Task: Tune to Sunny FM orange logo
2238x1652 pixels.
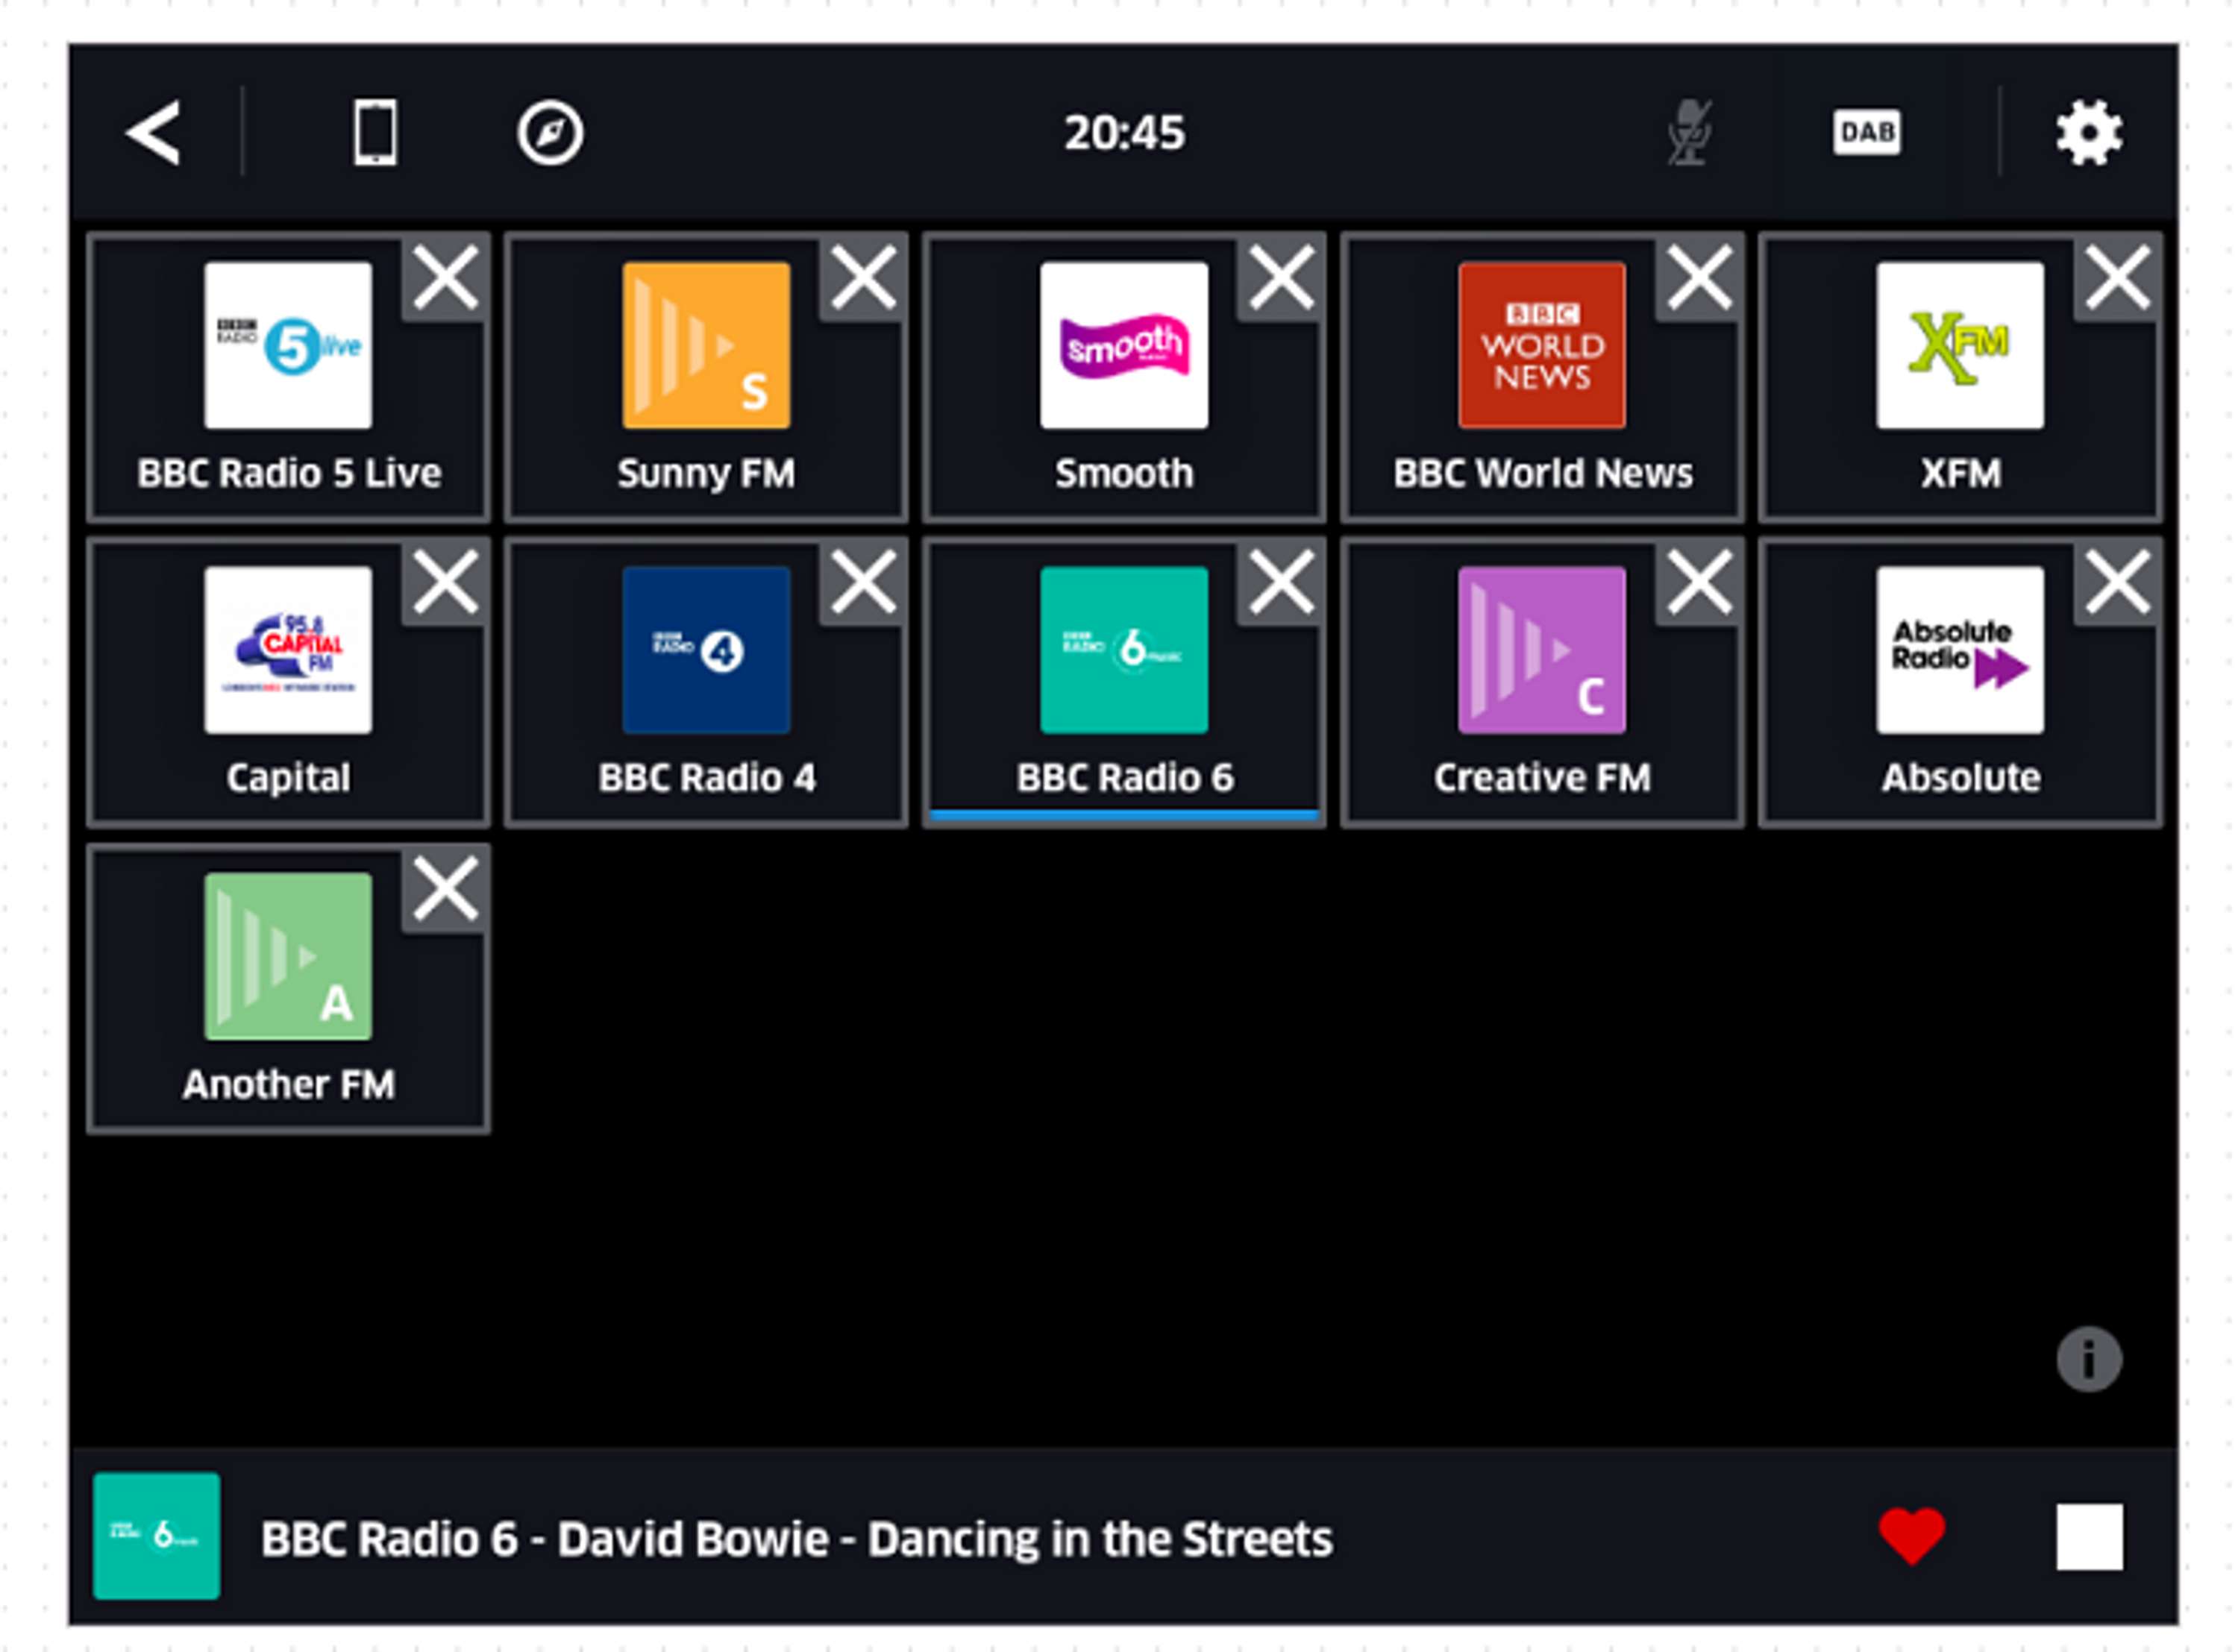Action: (707, 346)
